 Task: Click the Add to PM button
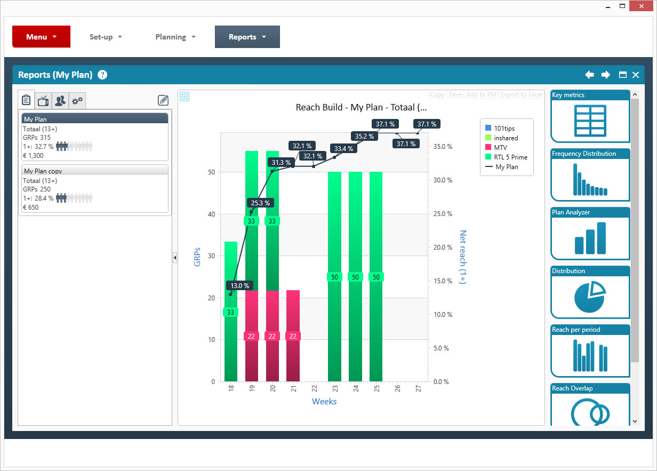click(x=481, y=94)
